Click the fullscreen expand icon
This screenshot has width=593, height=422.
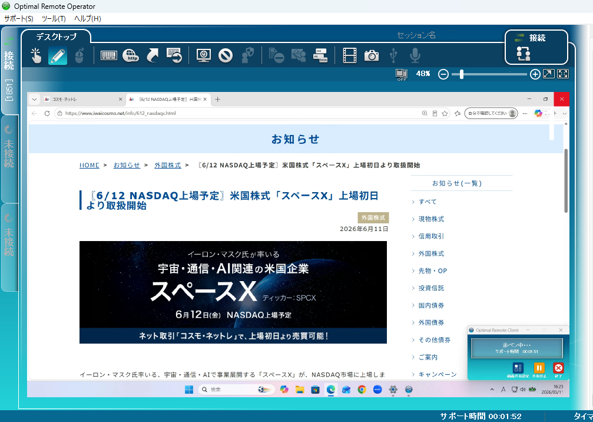coord(563,74)
